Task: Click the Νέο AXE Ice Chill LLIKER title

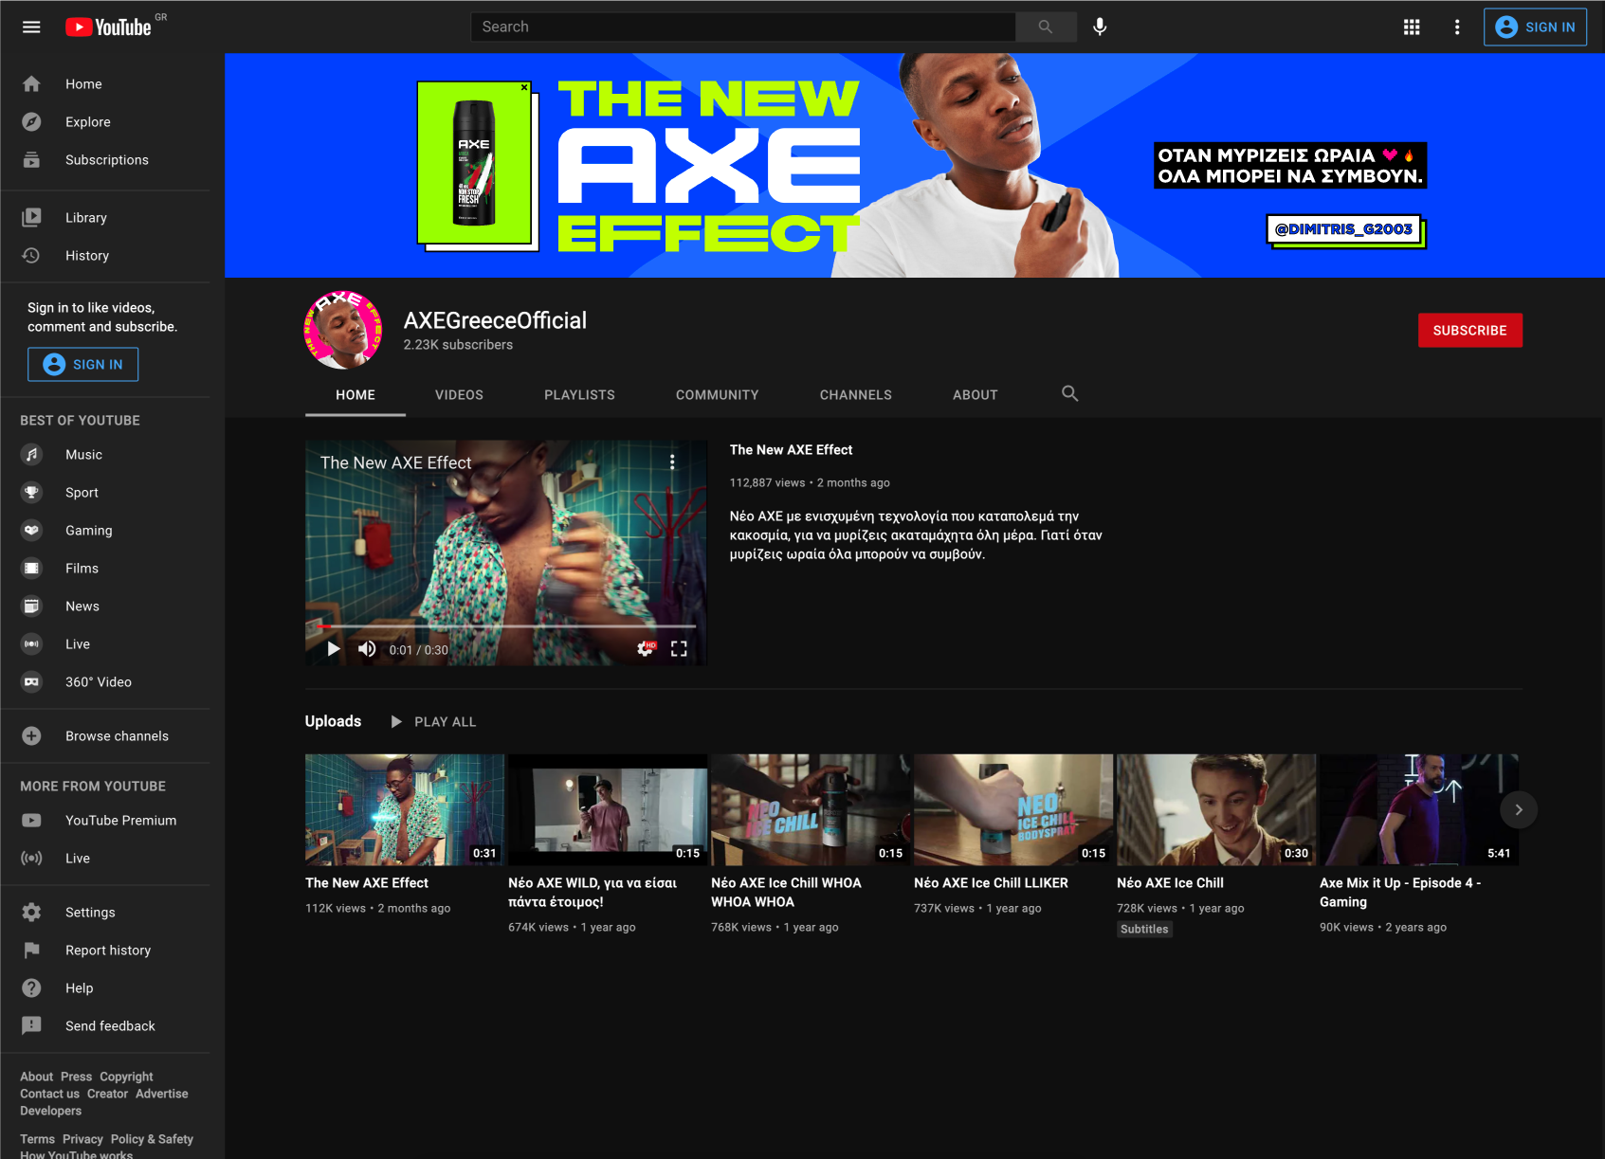Action: (991, 883)
